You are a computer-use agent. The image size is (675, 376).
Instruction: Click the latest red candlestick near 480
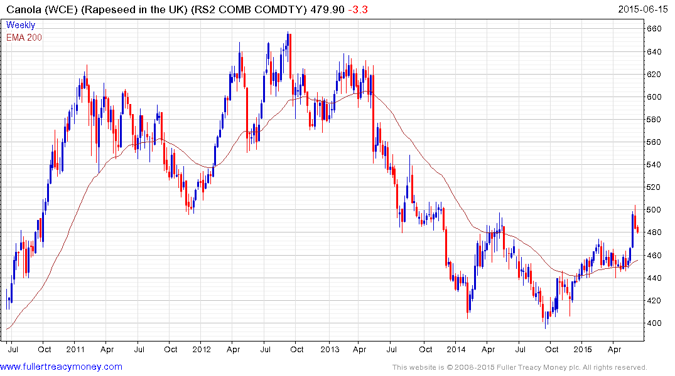coord(637,229)
